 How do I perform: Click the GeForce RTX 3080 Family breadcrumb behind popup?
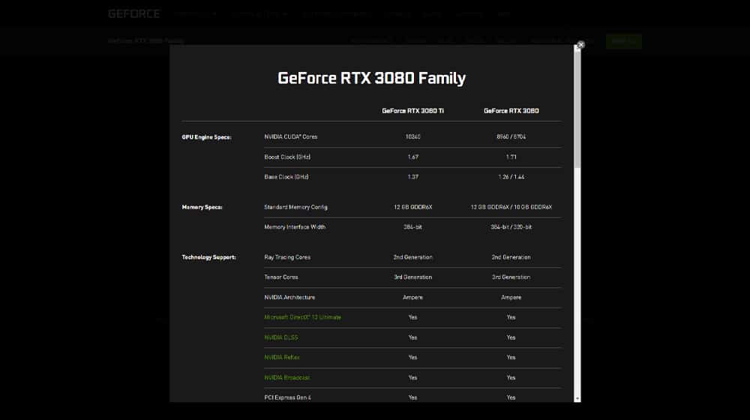click(x=146, y=41)
